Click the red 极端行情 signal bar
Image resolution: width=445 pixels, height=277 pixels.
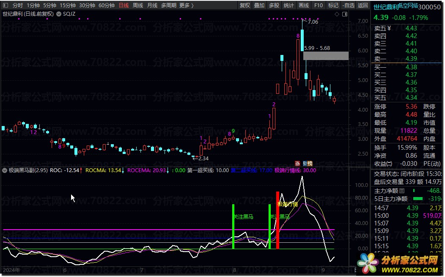coord(277,220)
